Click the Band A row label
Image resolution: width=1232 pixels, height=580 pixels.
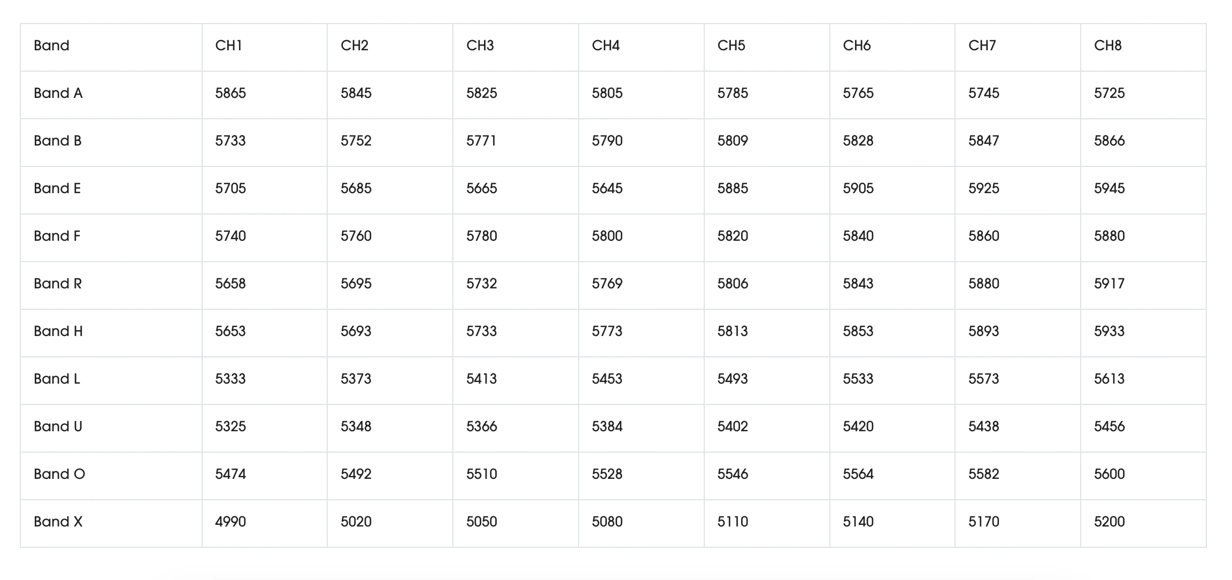coord(58,93)
